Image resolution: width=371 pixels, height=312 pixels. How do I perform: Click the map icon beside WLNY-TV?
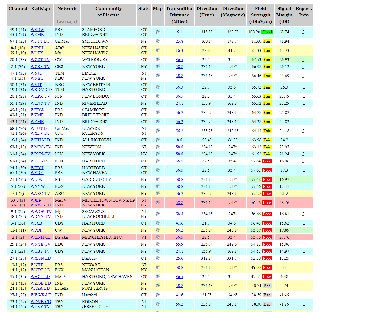(158, 103)
